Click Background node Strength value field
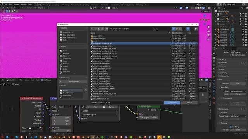The height and width of the screenshot is (139, 248). (149, 117)
